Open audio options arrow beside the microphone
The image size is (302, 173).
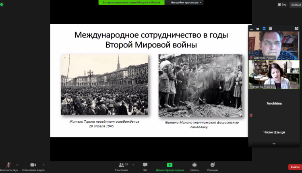(17, 165)
